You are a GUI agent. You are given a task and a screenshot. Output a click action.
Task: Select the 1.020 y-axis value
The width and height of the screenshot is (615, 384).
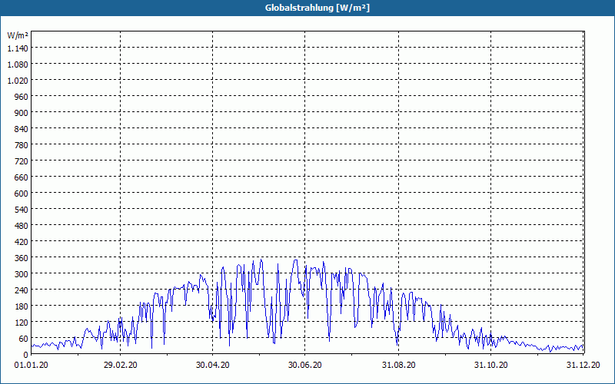[18, 81]
